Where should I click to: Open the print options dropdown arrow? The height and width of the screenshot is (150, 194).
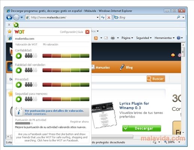click(x=118, y=38)
